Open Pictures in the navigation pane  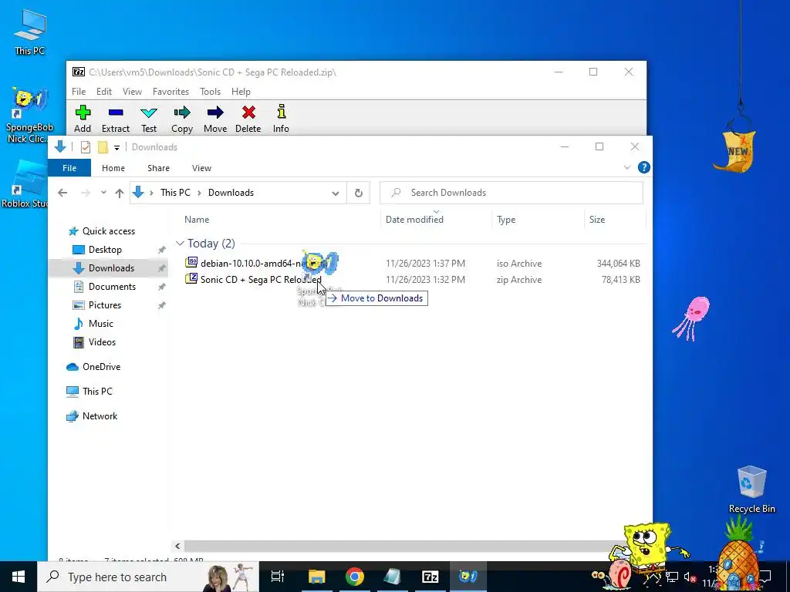[x=105, y=305]
